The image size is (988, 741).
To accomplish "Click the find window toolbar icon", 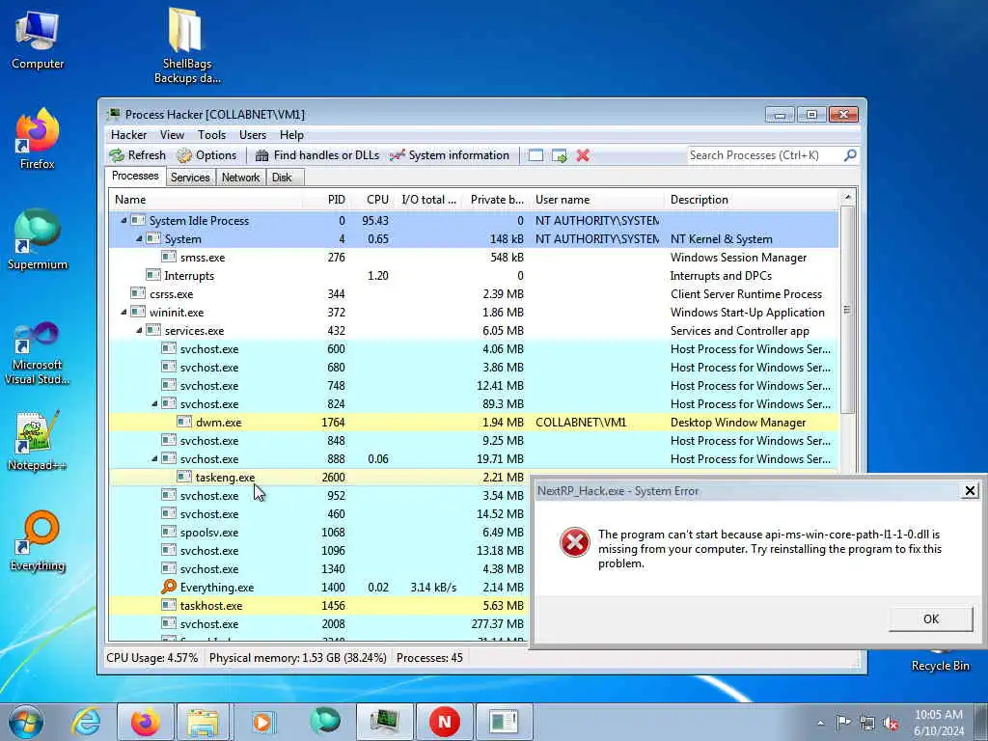I will (535, 155).
